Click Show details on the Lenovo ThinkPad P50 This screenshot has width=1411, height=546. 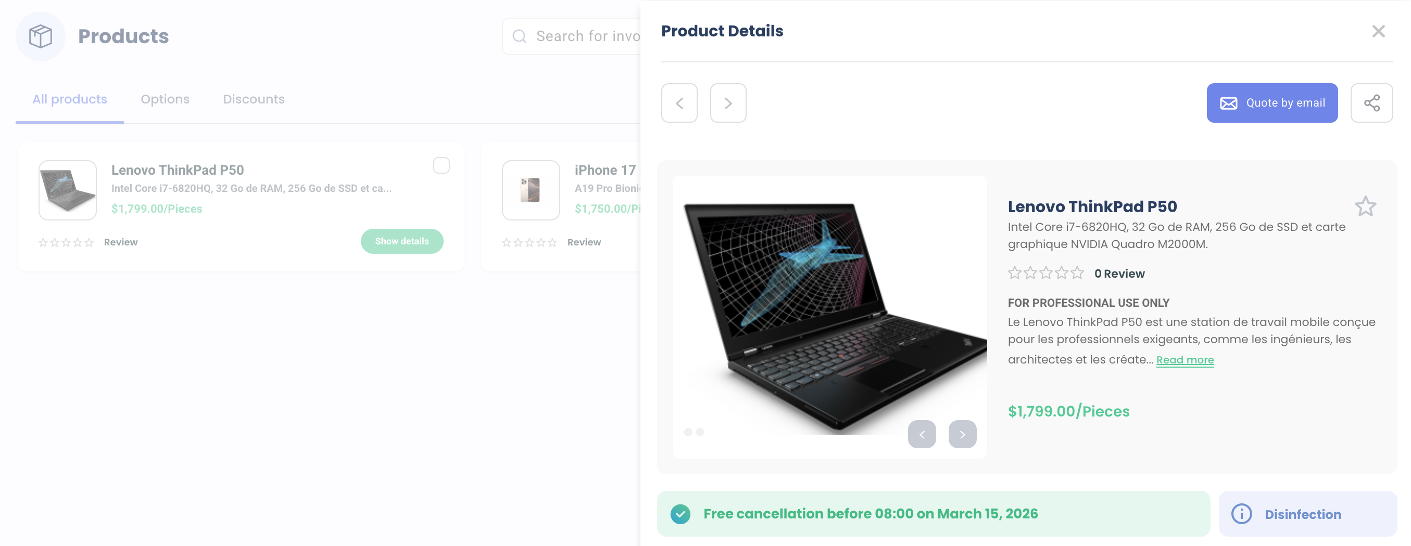pos(402,241)
